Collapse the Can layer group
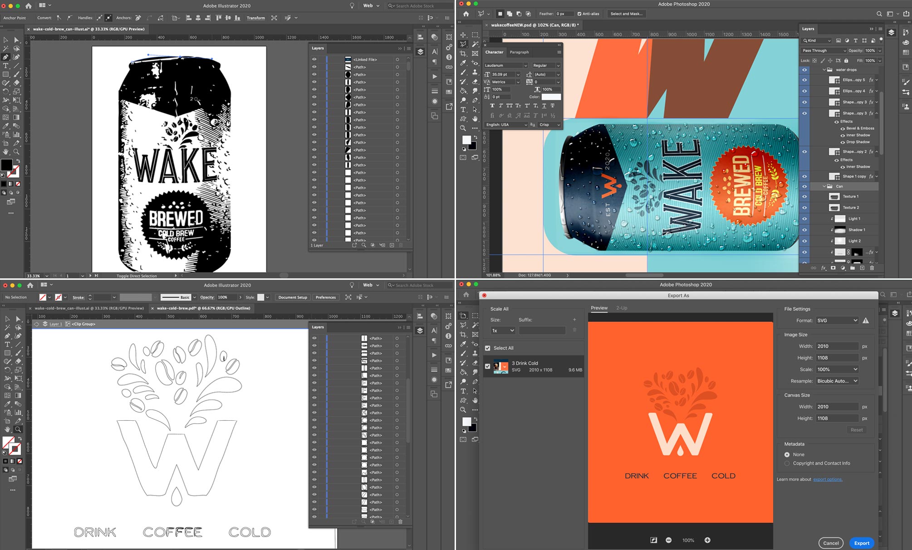Image resolution: width=912 pixels, height=550 pixels. [824, 186]
